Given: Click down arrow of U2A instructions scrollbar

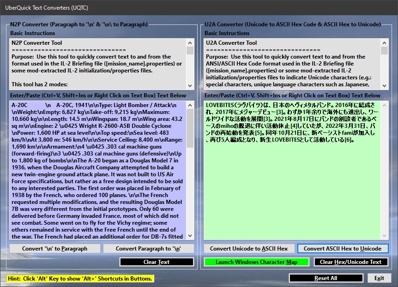Looking at the screenshot, I should pyautogui.click(x=384, y=85).
